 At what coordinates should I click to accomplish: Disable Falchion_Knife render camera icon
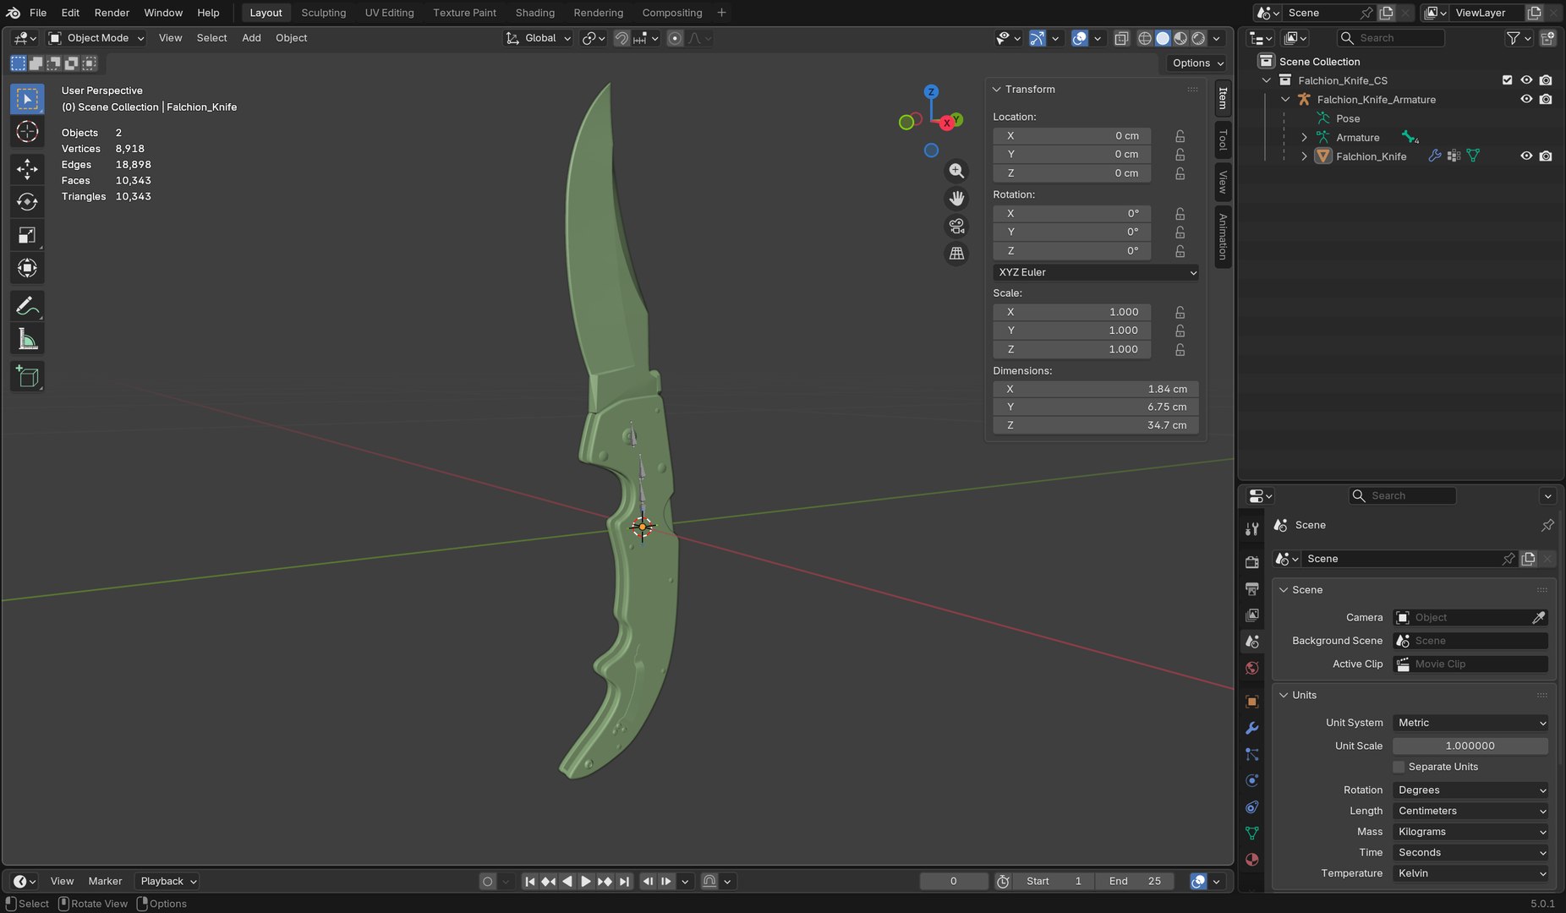pos(1546,156)
